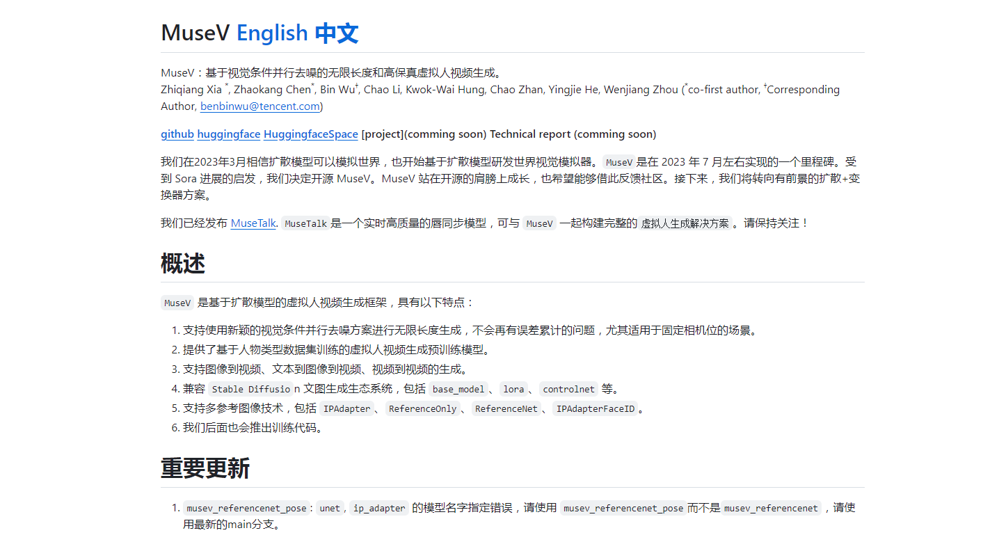Select the ip_adapter inline code label
Image resolution: width=983 pixels, height=542 pixels.
click(378, 508)
